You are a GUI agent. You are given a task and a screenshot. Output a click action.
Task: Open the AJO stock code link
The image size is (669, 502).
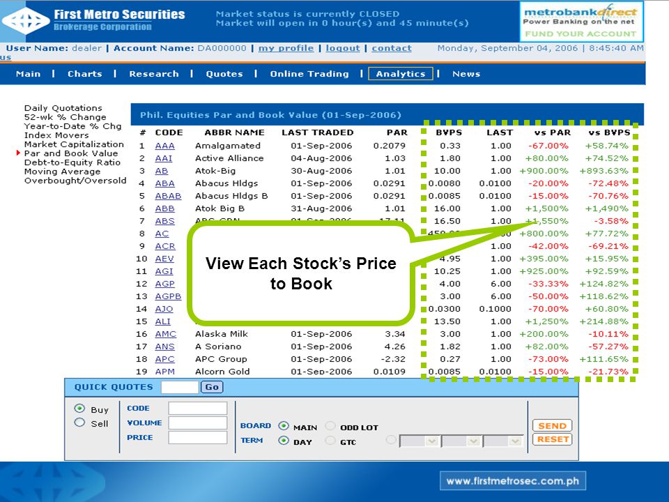tap(164, 309)
